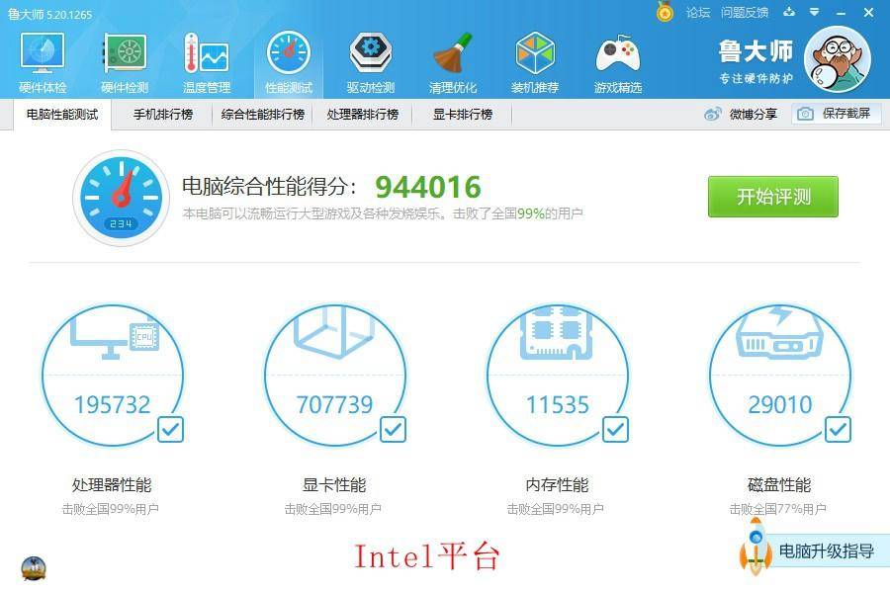Open the 微博分享 share link
Image resolution: width=890 pixels, height=593 pixels.
pyautogui.click(x=741, y=114)
